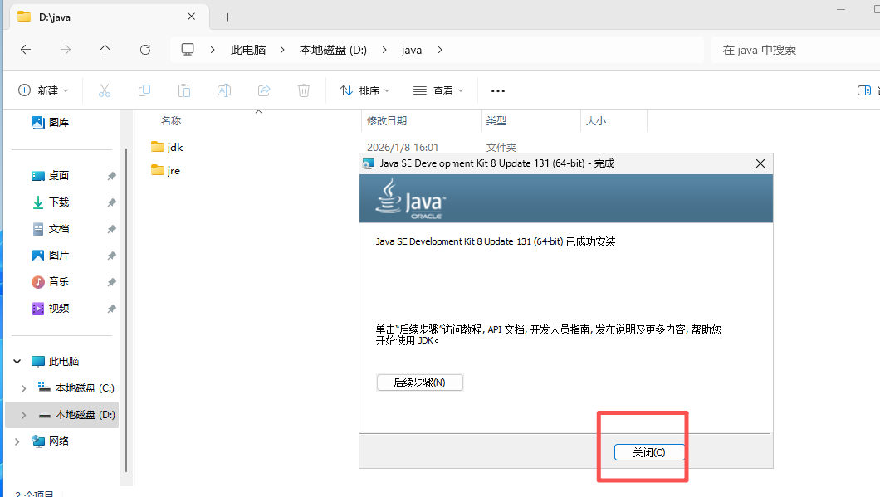Click the Close (关闭) button in Java installer
880x497 pixels.
649,452
